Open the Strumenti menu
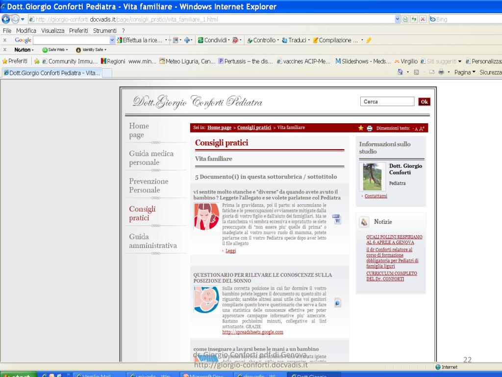Viewport: 502px width, 377px height. tap(105, 30)
